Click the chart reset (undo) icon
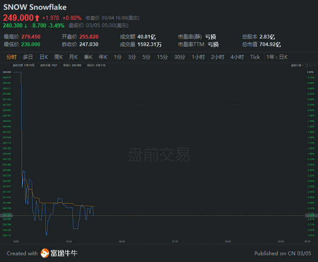Image resolution: width=318 pixels, height=262 pixels. click(307, 65)
